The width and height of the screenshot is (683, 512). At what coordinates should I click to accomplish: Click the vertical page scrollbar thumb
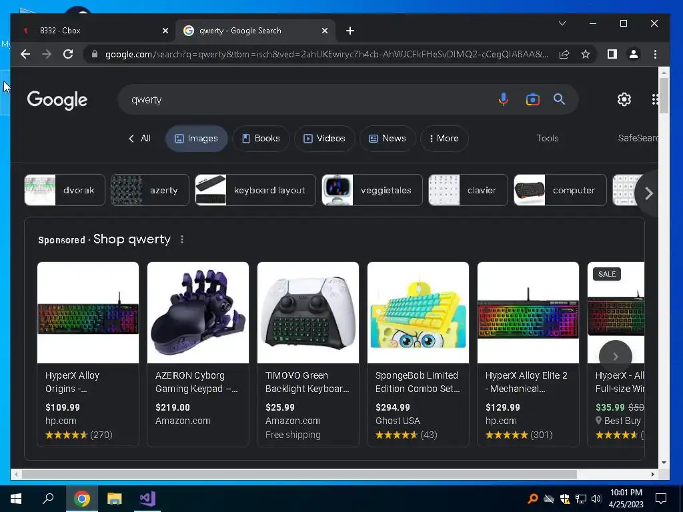pyautogui.click(x=664, y=95)
